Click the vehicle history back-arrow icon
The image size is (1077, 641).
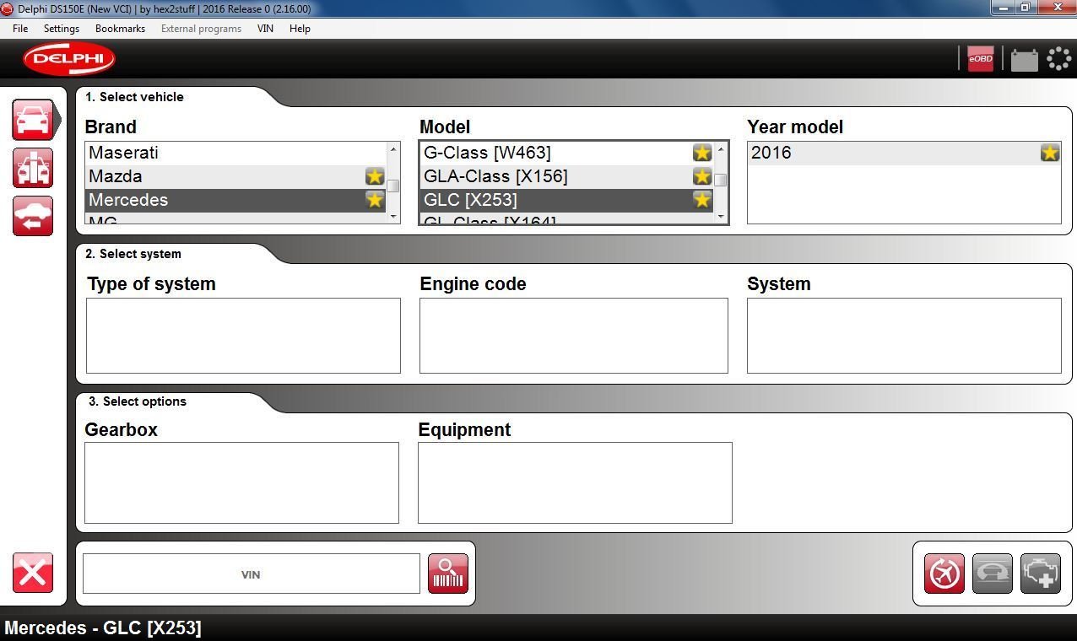pos(33,216)
